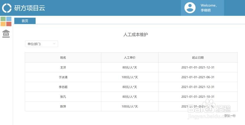
Task: Click 李志超's date range cell
Action: pos(198,87)
